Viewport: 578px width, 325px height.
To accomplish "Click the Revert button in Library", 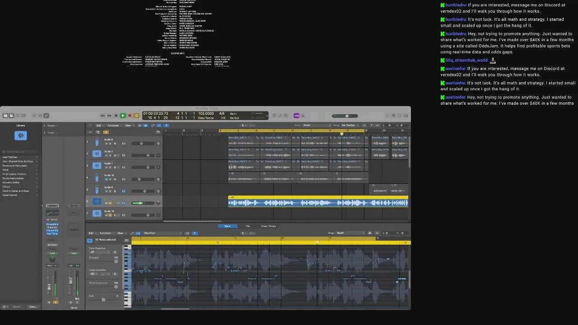I will tap(17, 307).
